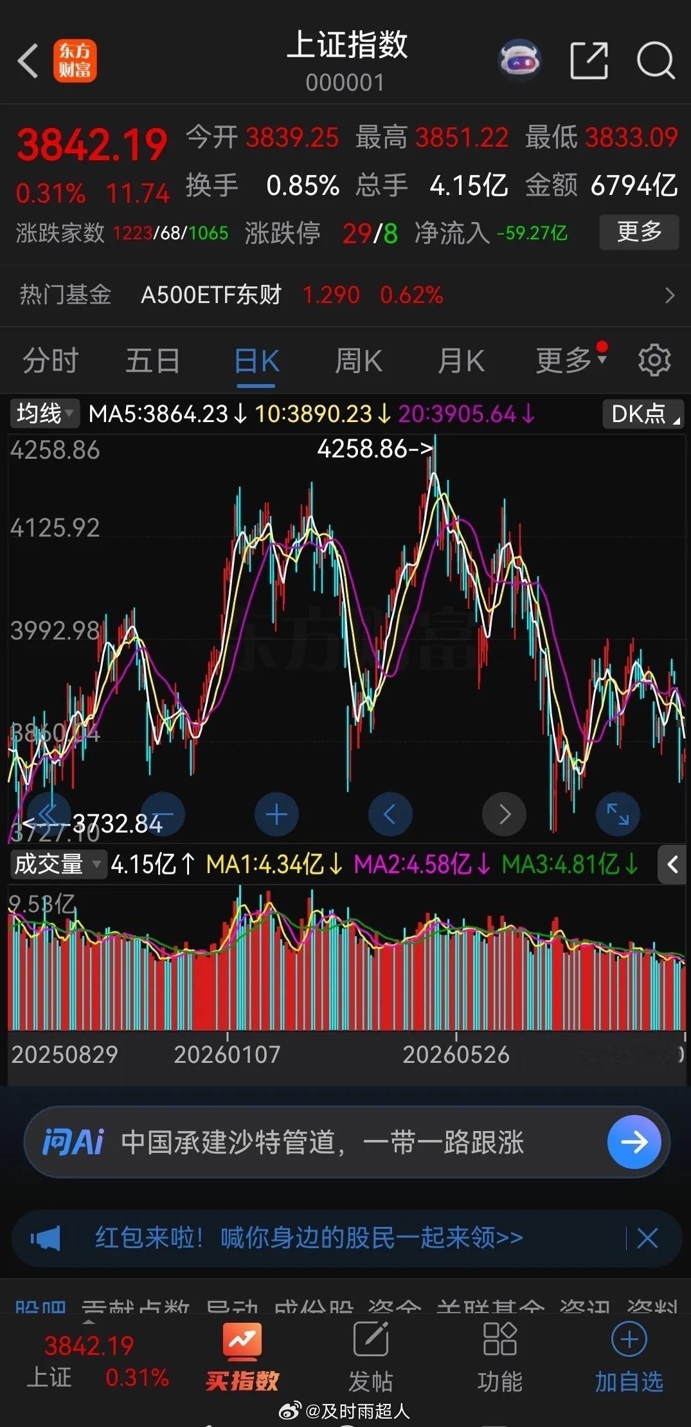The width and height of the screenshot is (691, 1427).
Task: Tap the 3732.84 low marker
Action: (x=94, y=823)
